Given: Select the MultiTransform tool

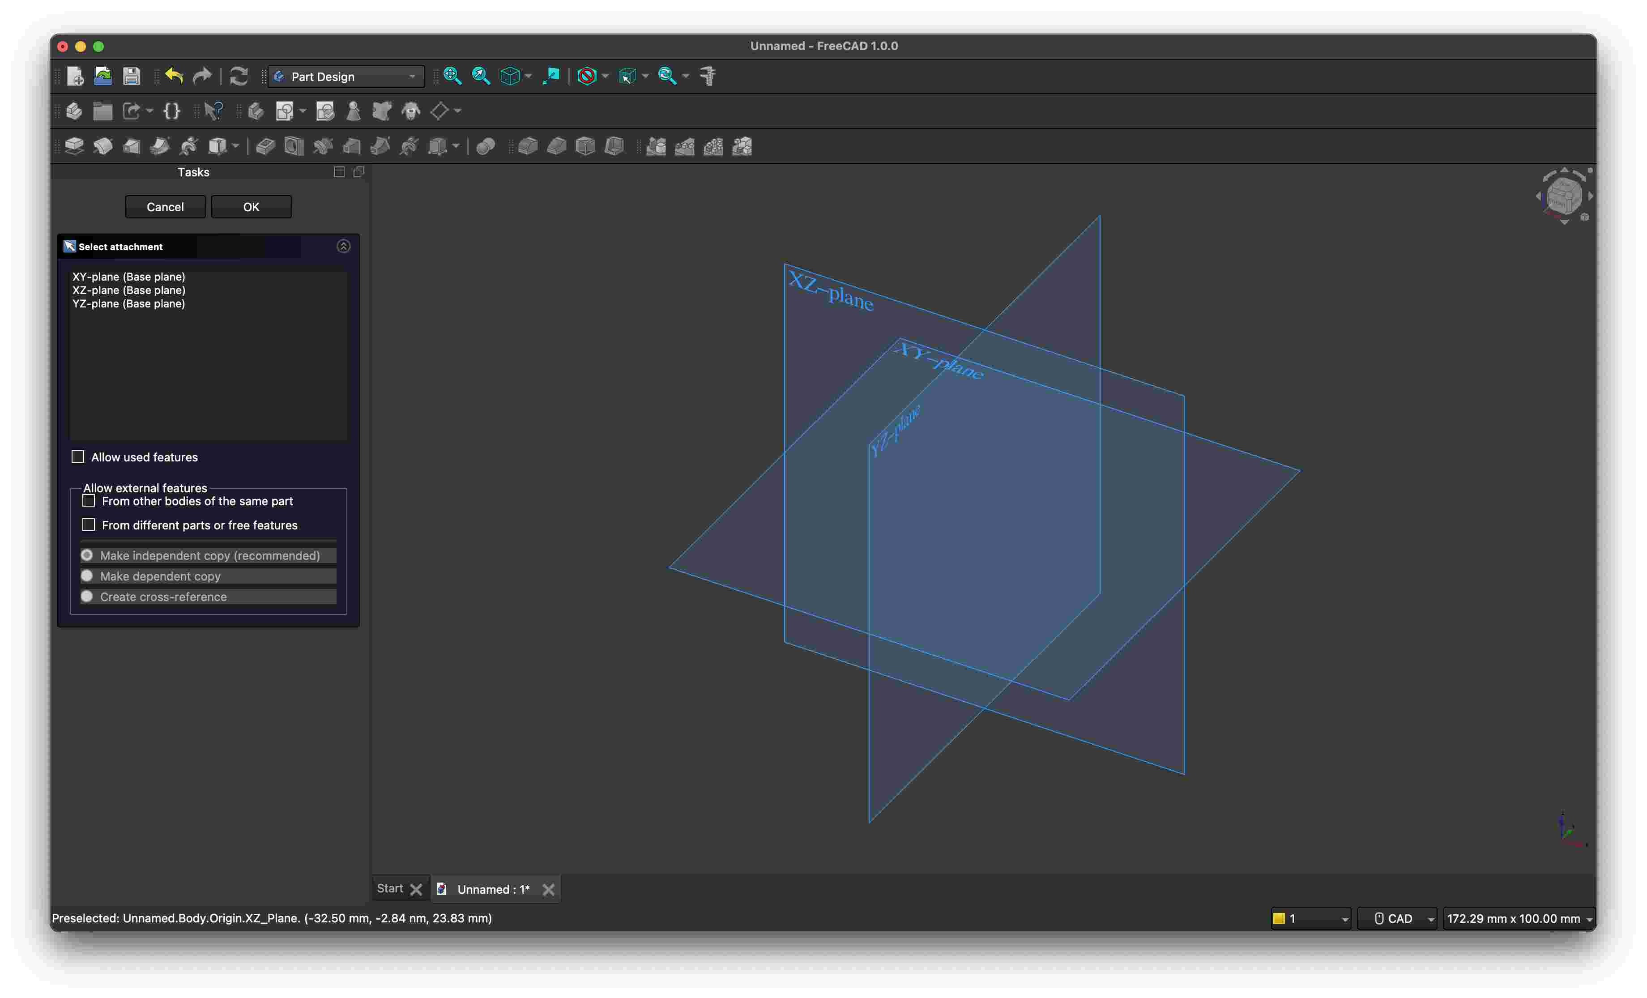Looking at the screenshot, I should [742, 146].
